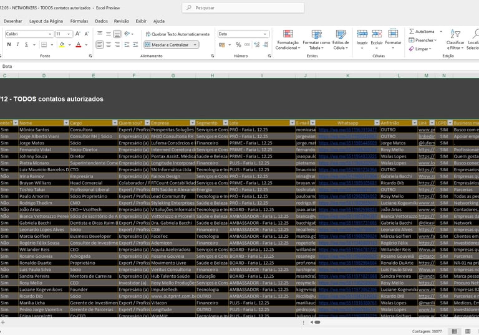Expand Mesclar e Centralizar dropdown arrow
Screen dimensions: 479x335
(x=195, y=45)
